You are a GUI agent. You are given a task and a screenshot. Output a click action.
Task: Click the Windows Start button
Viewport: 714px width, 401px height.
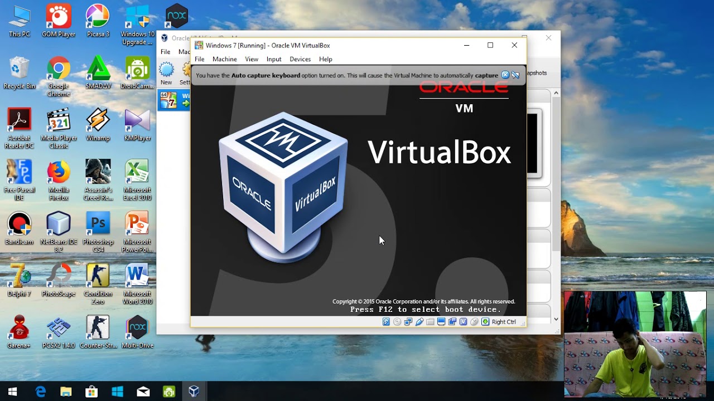(x=13, y=392)
